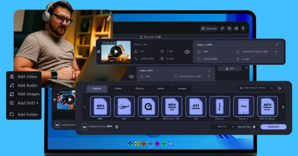
Task: Toggle the Merge files switch
Action: 255,127
